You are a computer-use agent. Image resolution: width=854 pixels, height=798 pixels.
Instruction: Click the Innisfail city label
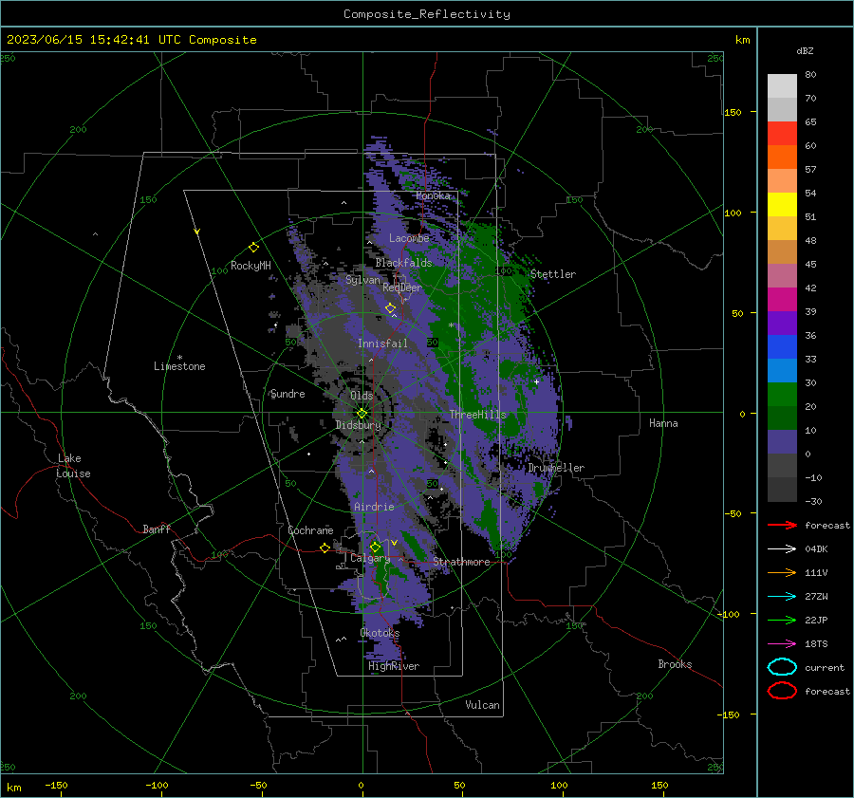pos(382,343)
